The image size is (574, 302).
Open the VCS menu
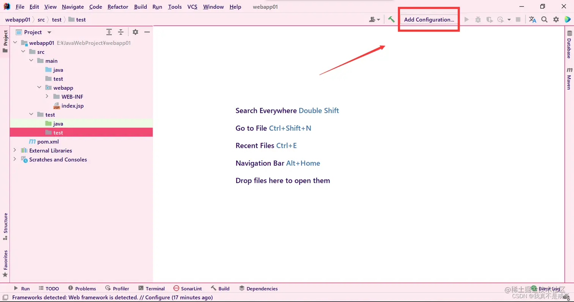coord(192,7)
